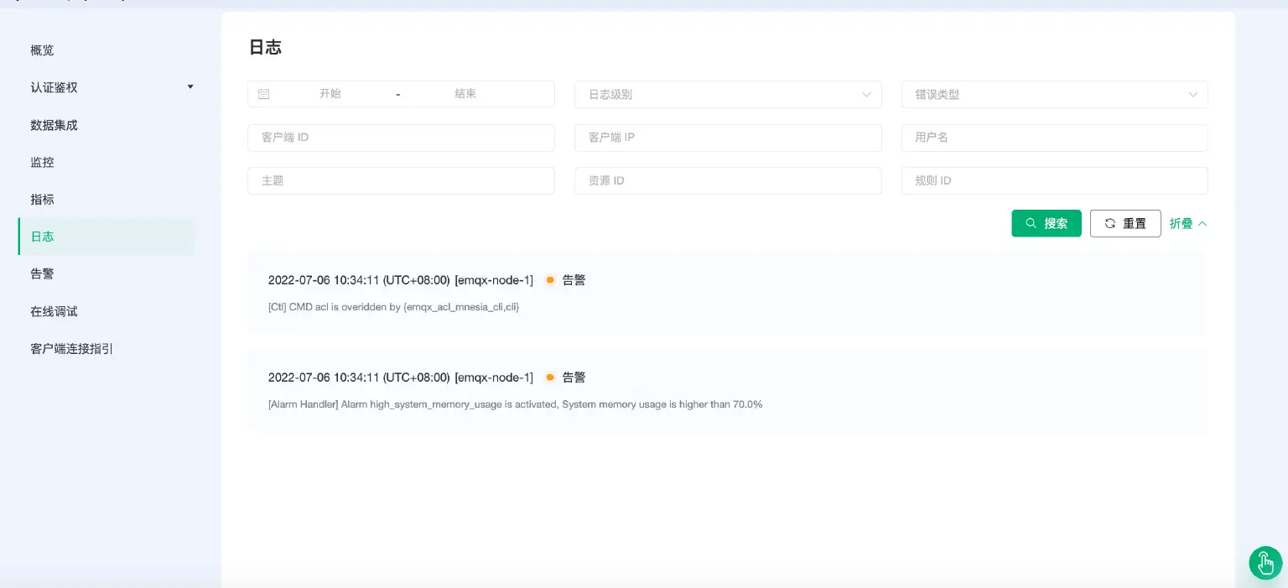The height and width of the screenshot is (588, 1288).
Task: Click the 搜索 button to search logs
Action: pos(1046,223)
